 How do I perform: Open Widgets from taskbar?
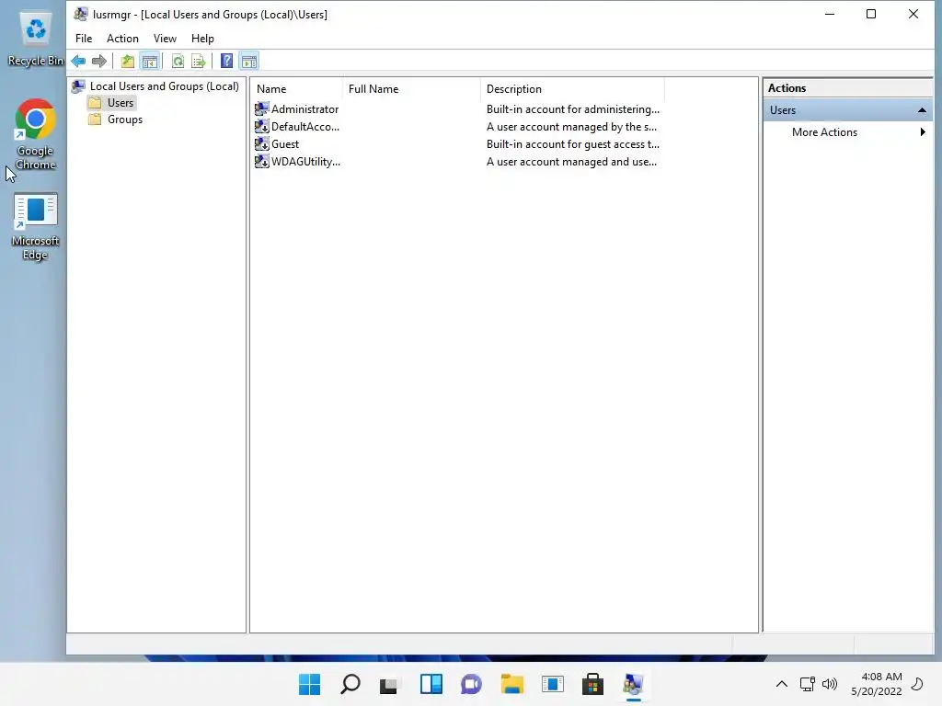[x=431, y=684]
